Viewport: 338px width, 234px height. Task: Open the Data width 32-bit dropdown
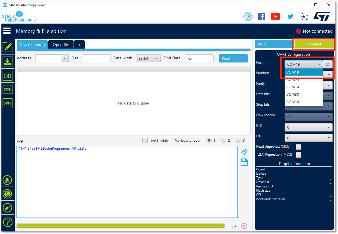pos(148,58)
